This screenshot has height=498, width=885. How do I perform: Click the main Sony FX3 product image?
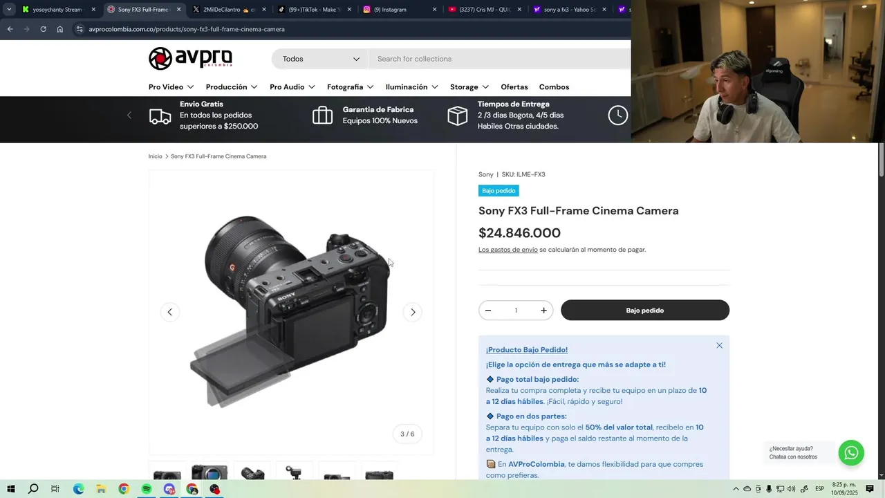tap(291, 311)
